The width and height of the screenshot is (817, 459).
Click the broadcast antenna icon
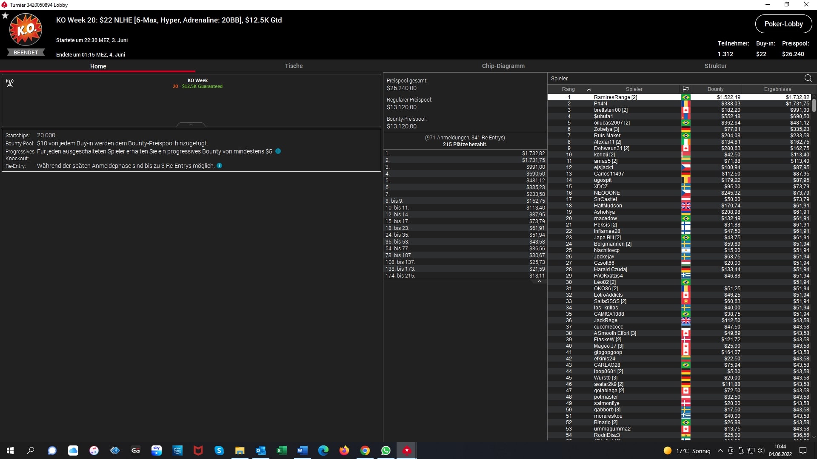tap(10, 82)
